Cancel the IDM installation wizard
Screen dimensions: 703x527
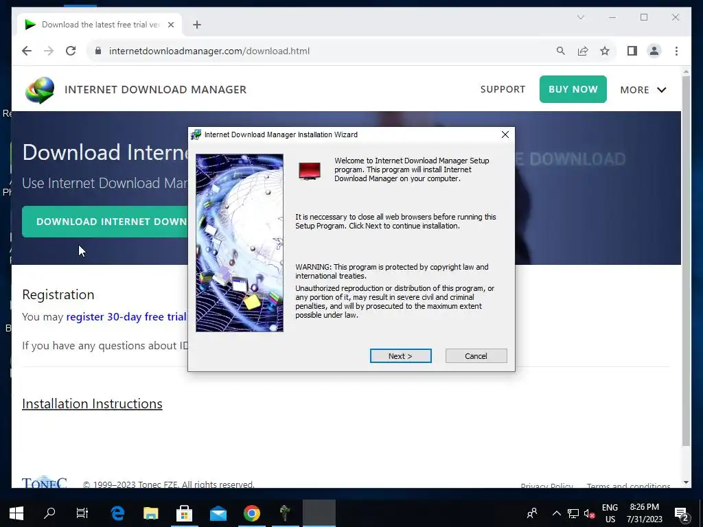(476, 356)
